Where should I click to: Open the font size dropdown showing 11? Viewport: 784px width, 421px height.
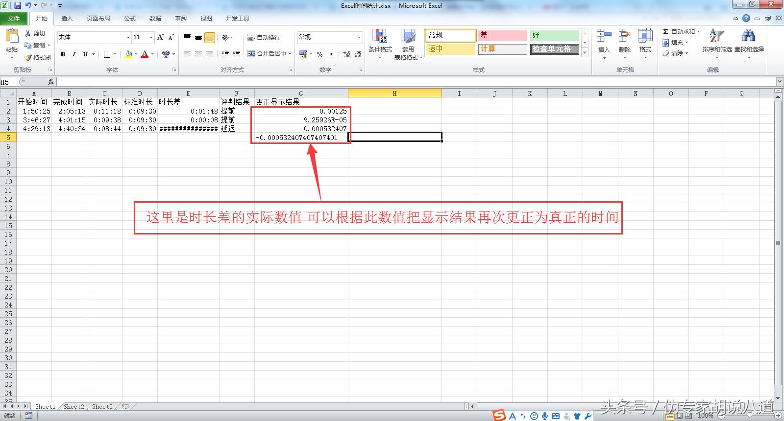point(151,37)
